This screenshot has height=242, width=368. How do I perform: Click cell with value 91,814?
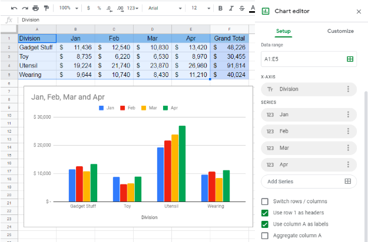click(229, 66)
